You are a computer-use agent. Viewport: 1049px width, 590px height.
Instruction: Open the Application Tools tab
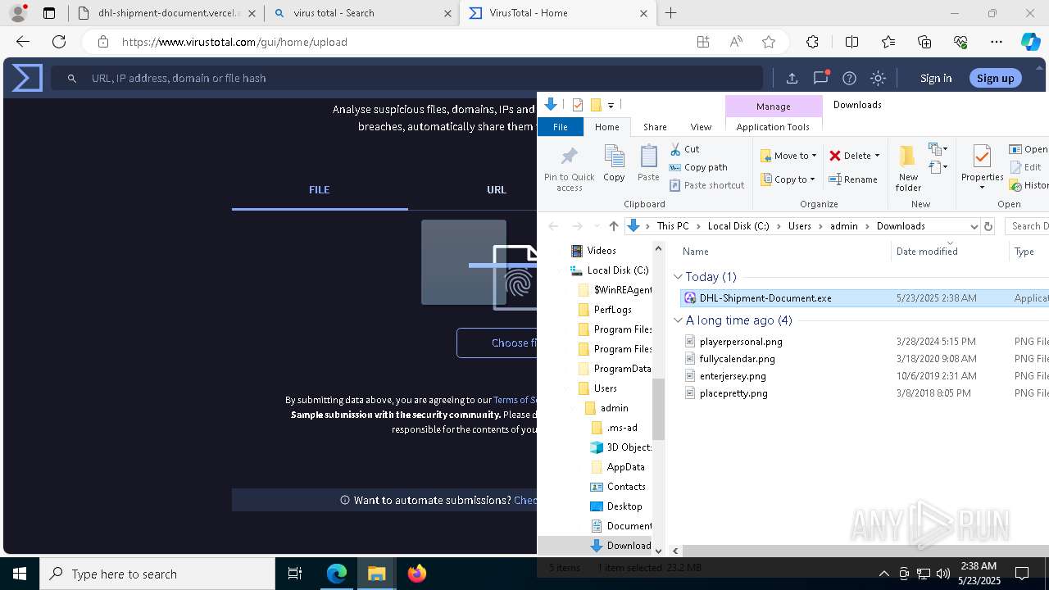pyautogui.click(x=773, y=127)
